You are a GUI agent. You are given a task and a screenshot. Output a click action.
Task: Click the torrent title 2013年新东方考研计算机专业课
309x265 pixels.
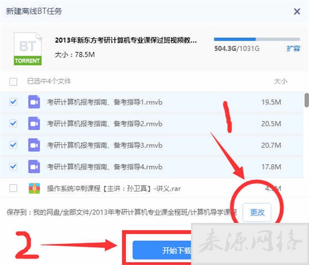[x=126, y=40]
